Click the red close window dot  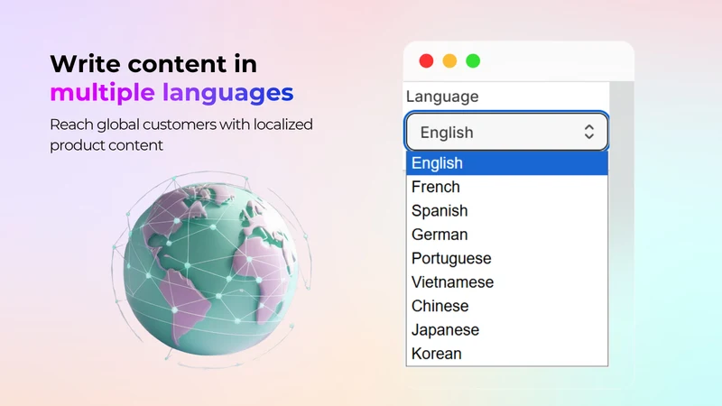coord(426,60)
